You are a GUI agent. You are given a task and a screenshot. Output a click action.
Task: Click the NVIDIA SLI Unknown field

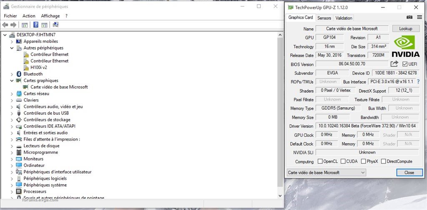[x=367, y=153]
